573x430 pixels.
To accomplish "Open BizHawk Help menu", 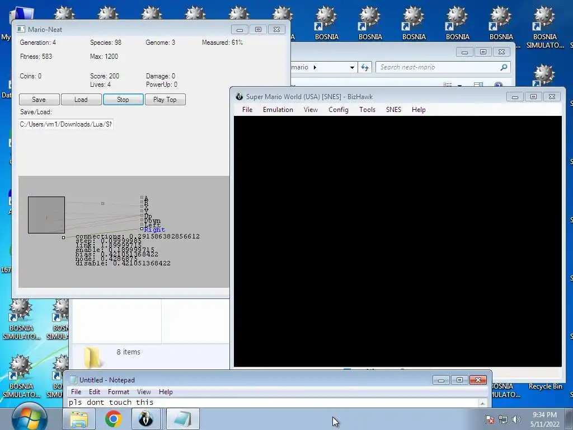I will pos(419,110).
